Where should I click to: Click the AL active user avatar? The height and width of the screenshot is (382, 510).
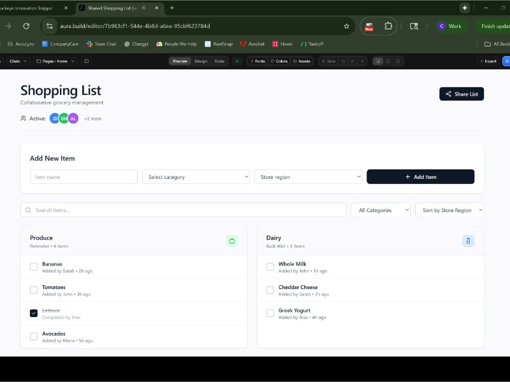coord(73,118)
